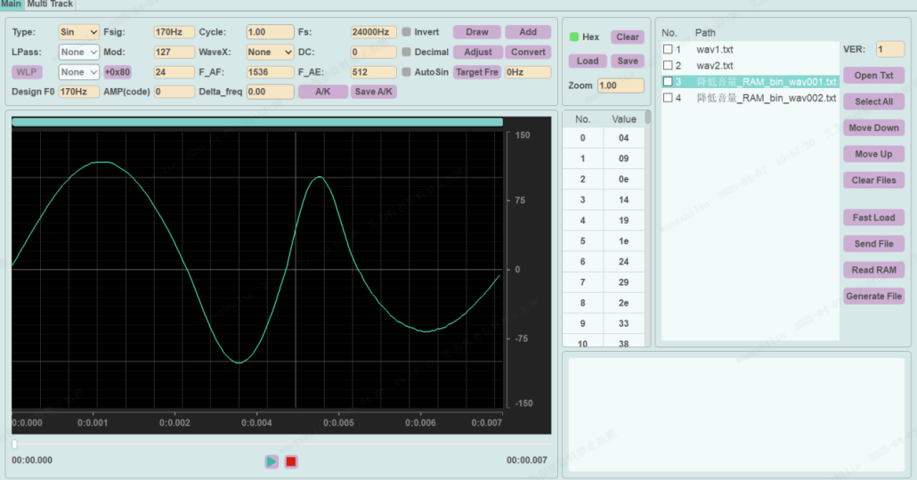This screenshot has width=917, height=480.
Task: Click the empty log text area
Action: [736, 414]
